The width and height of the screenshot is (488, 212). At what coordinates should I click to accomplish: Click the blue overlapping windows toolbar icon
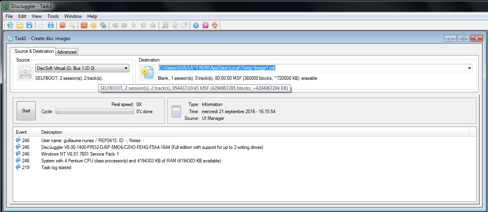pyautogui.click(x=103, y=25)
